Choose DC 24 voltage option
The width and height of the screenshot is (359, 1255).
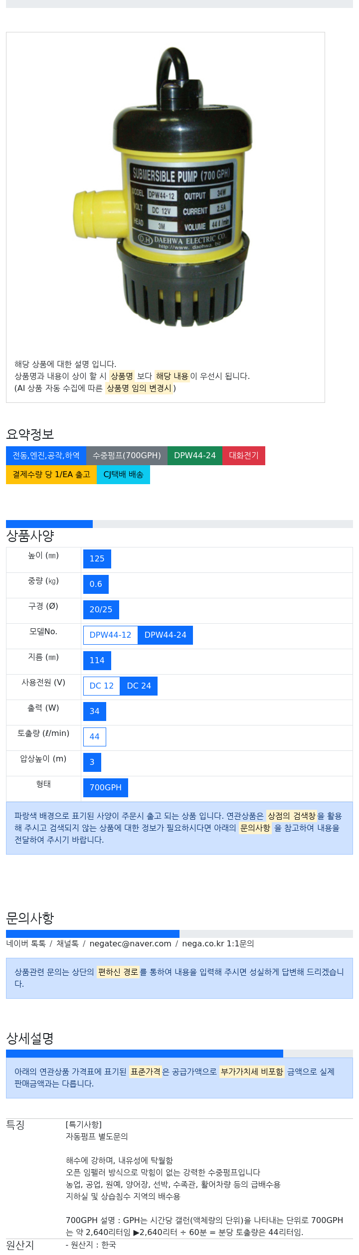pos(139,686)
